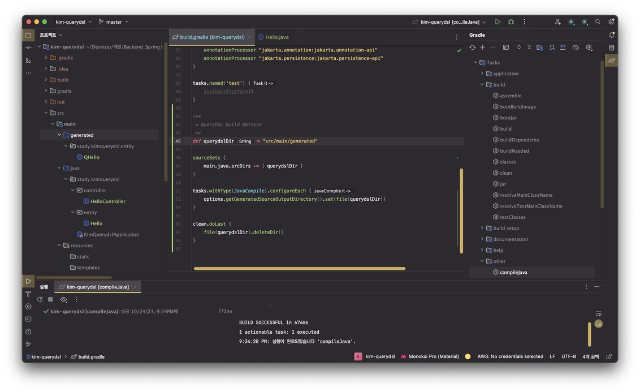The image size is (640, 392).
Task: Expand the application Gradle task group
Action: coord(482,74)
